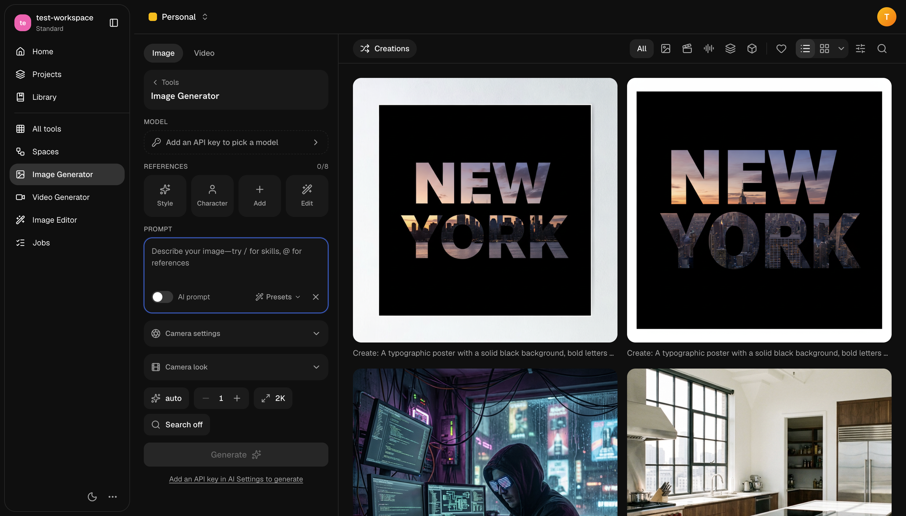Open the Personal workspace switcher
The height and width of the screenshot is (516, 906).
click(x=178, y=17)
